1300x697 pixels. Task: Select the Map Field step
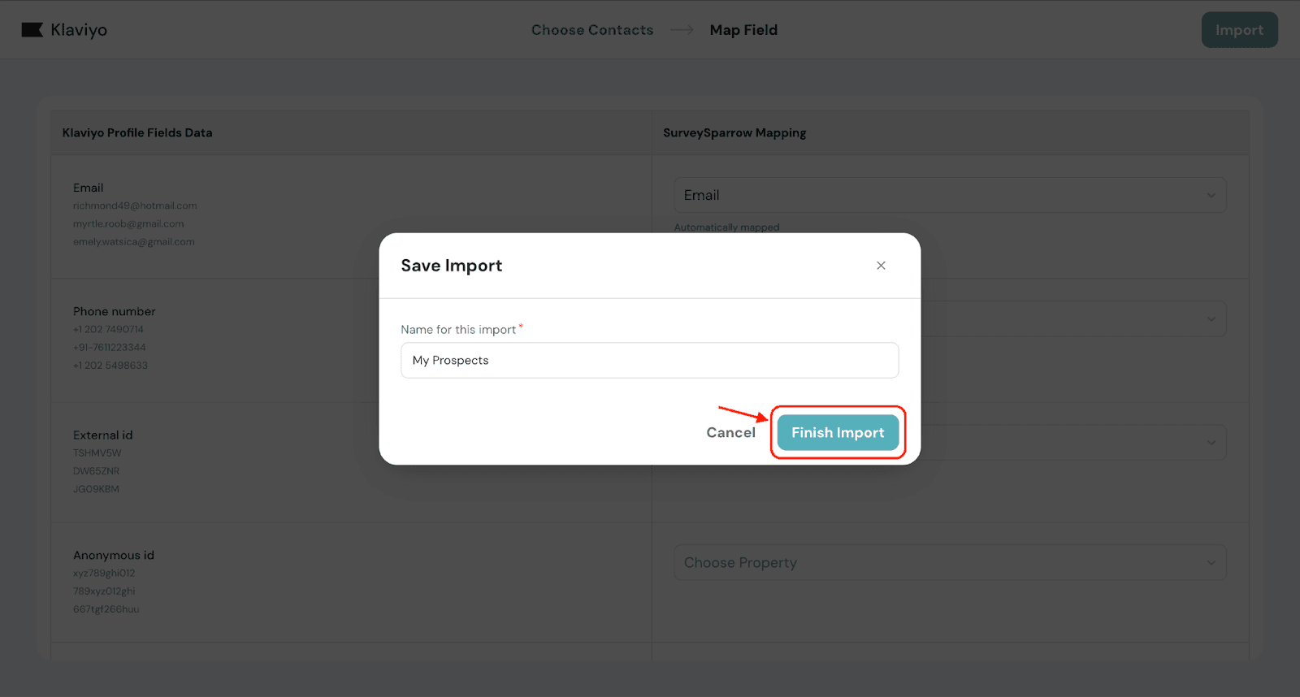pos(743,30)
